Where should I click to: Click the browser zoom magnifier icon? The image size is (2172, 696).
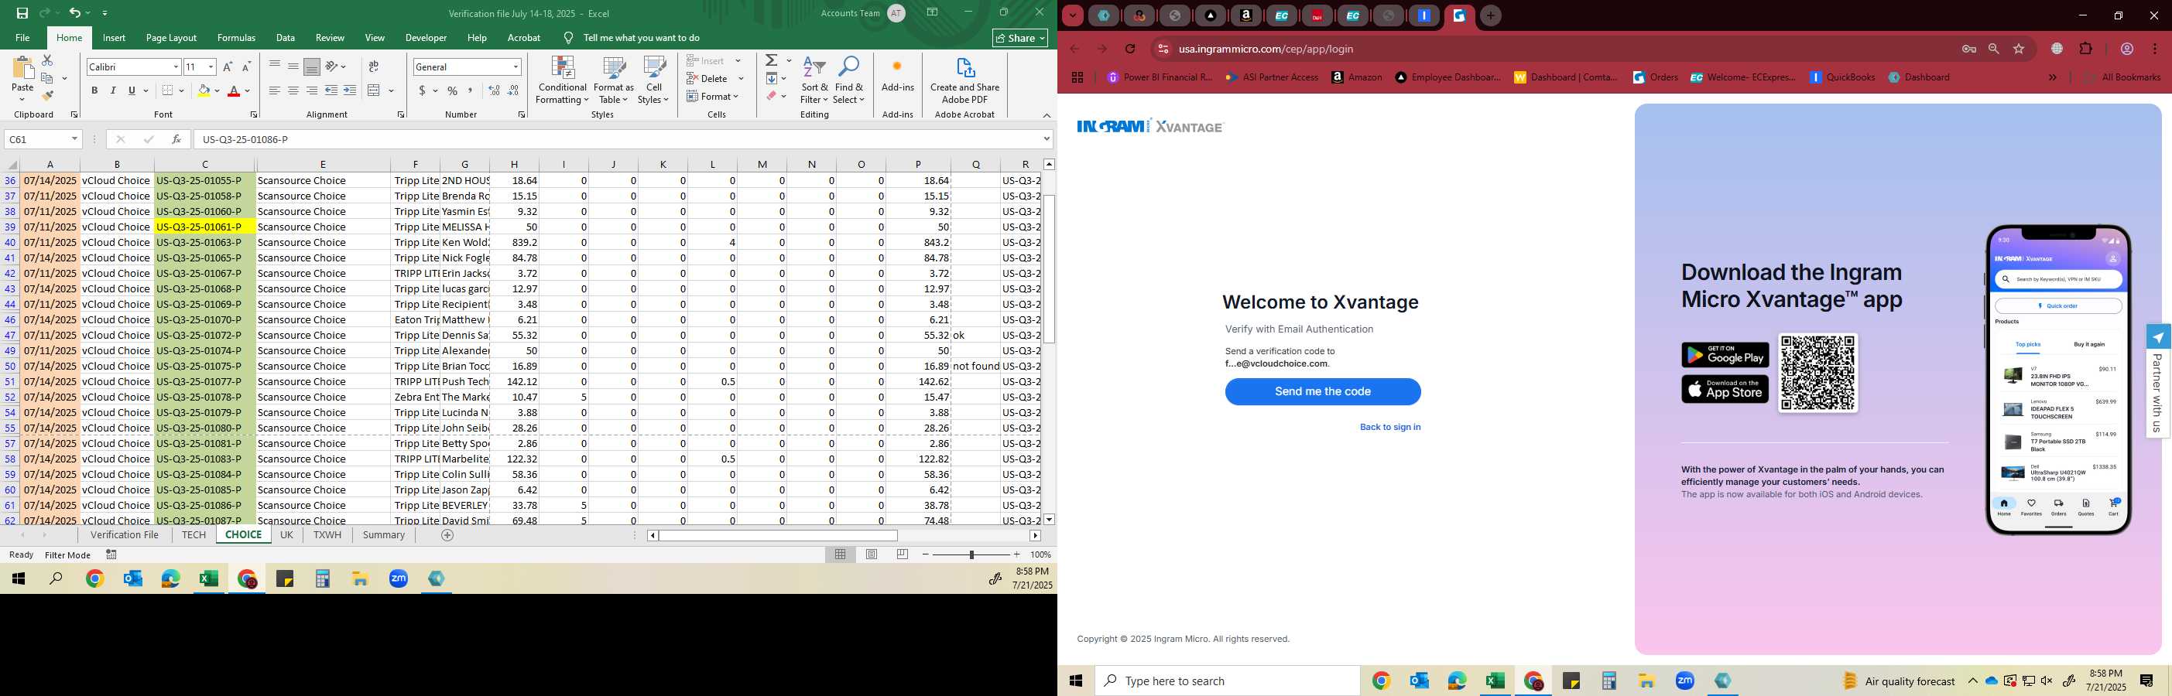pyautogui.click(x=1994, y=49)
